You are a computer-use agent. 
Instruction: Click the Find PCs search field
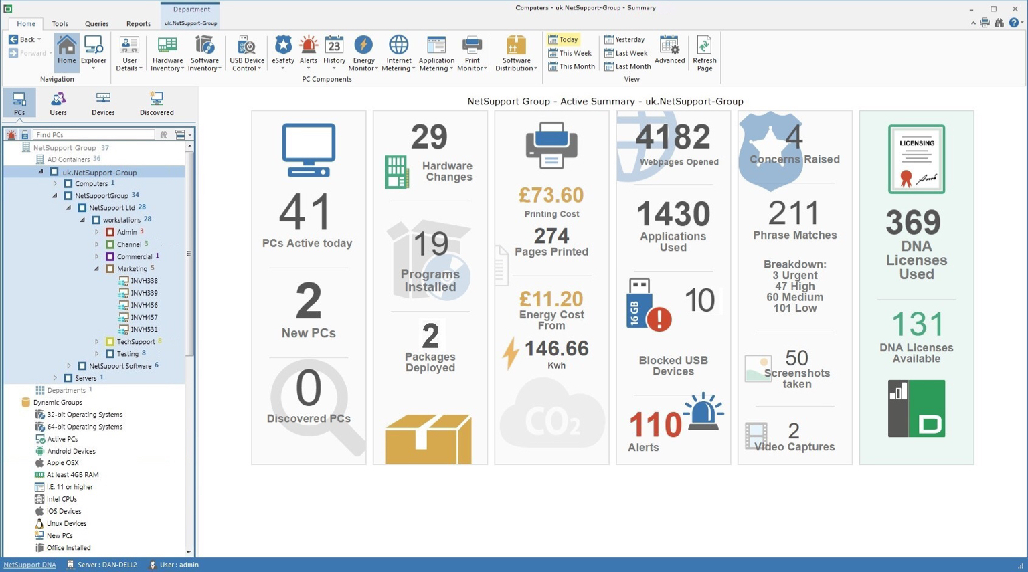[94, 135]
